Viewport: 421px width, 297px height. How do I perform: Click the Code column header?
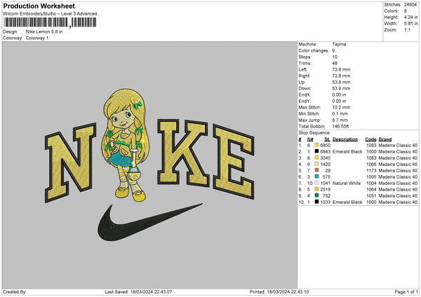[x=370, y=139]
